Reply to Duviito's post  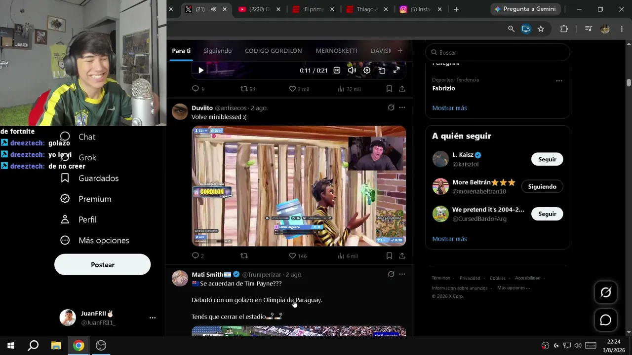point(197,256)
